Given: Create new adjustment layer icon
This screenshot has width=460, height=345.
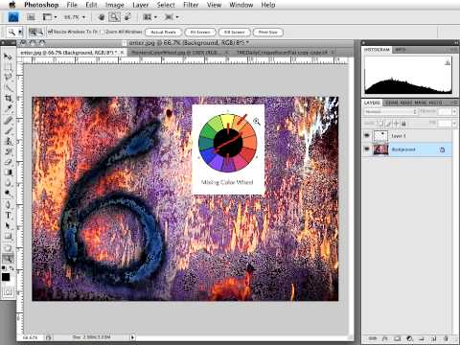Looking at the screenshot, I should 409,338.
